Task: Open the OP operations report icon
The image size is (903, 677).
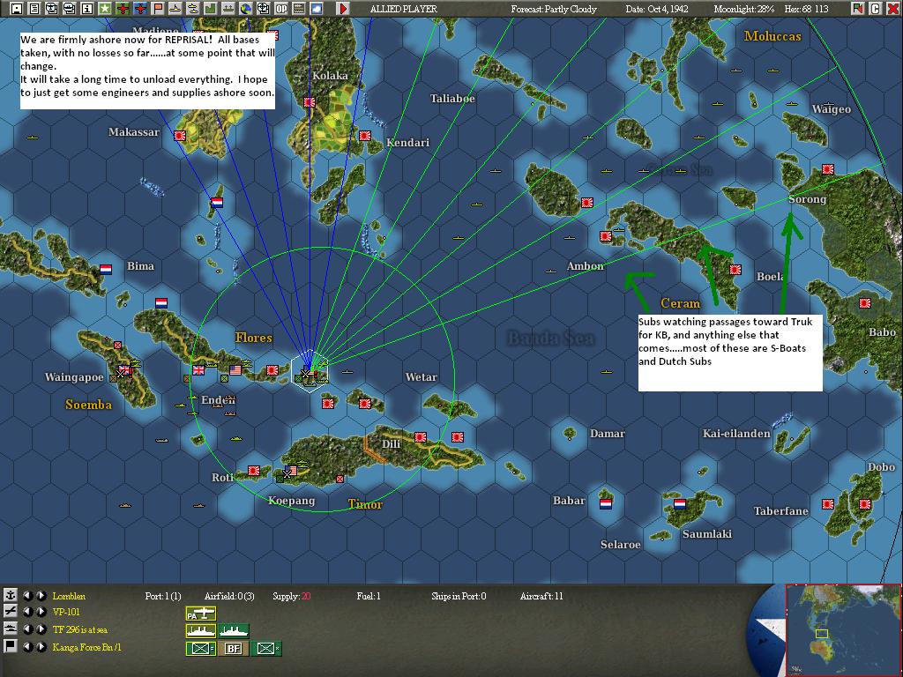Action: tap(281, 8)
